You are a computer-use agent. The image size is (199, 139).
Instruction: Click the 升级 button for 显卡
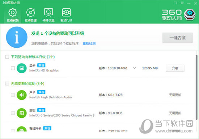tap(175, 68)
